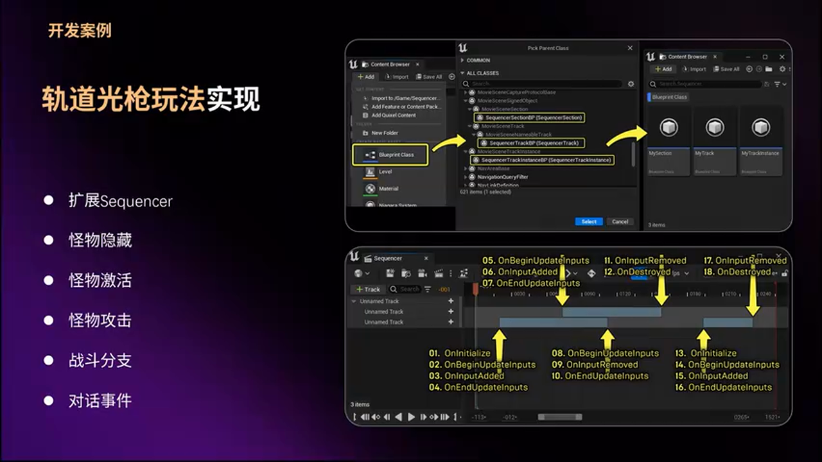Open the Sequencer camera settings icon
822x462 pixels.
pos(422,273)
